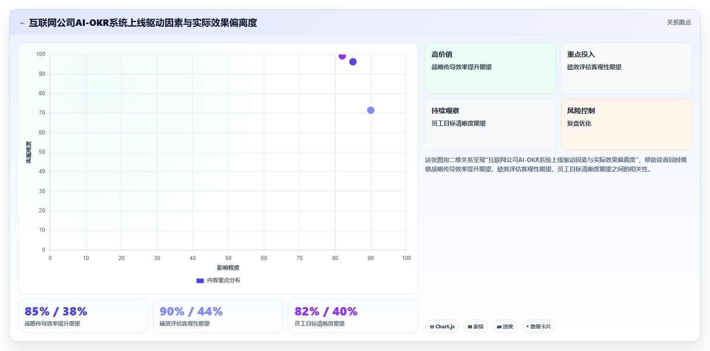
Task: Open the 重点投入 quadrant card
Action: pos(626,68)
